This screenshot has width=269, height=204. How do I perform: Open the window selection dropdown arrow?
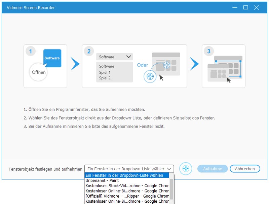(169, 169)
